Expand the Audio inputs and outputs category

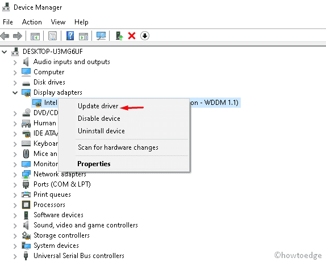tap(15, 62)
